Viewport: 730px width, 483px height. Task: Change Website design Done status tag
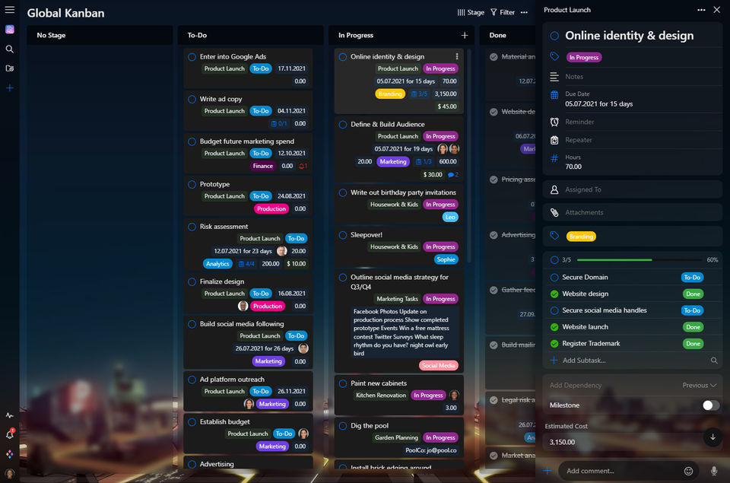pos(693,294)
